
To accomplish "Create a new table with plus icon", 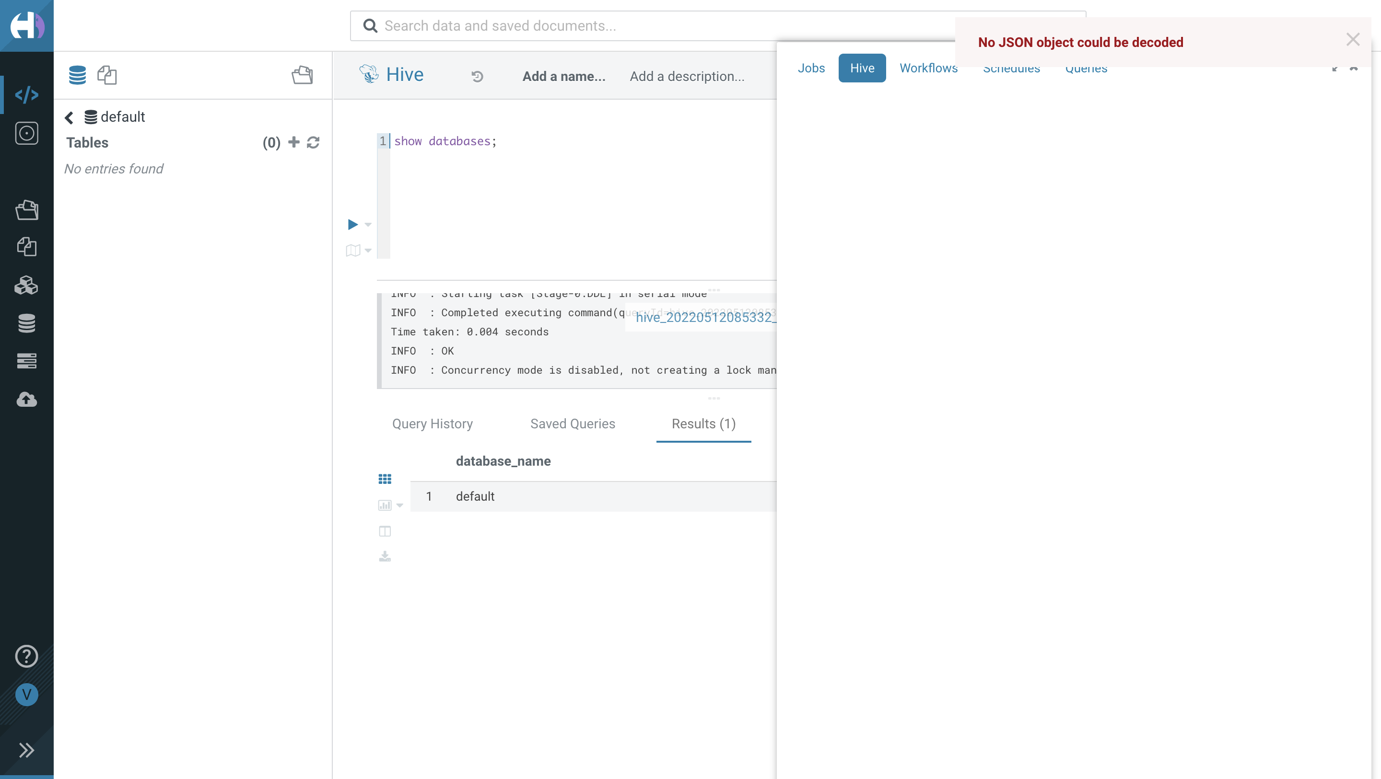I will click(294, 142).
